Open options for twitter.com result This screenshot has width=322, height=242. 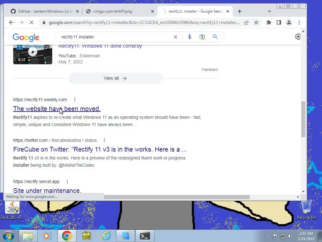pyautogui.click(x=104, y=140)
